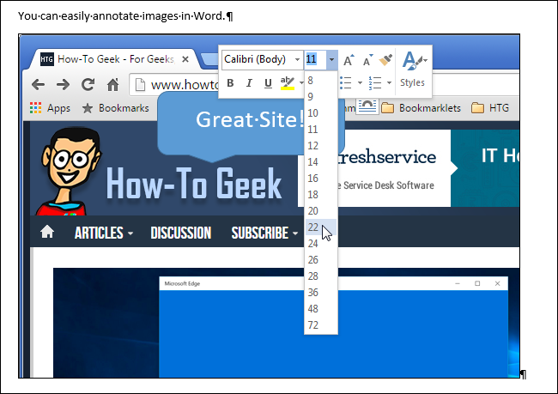This screenshot has width=558, height=394.
Task: Select font size 26 in list
Action: coord(321,260)
